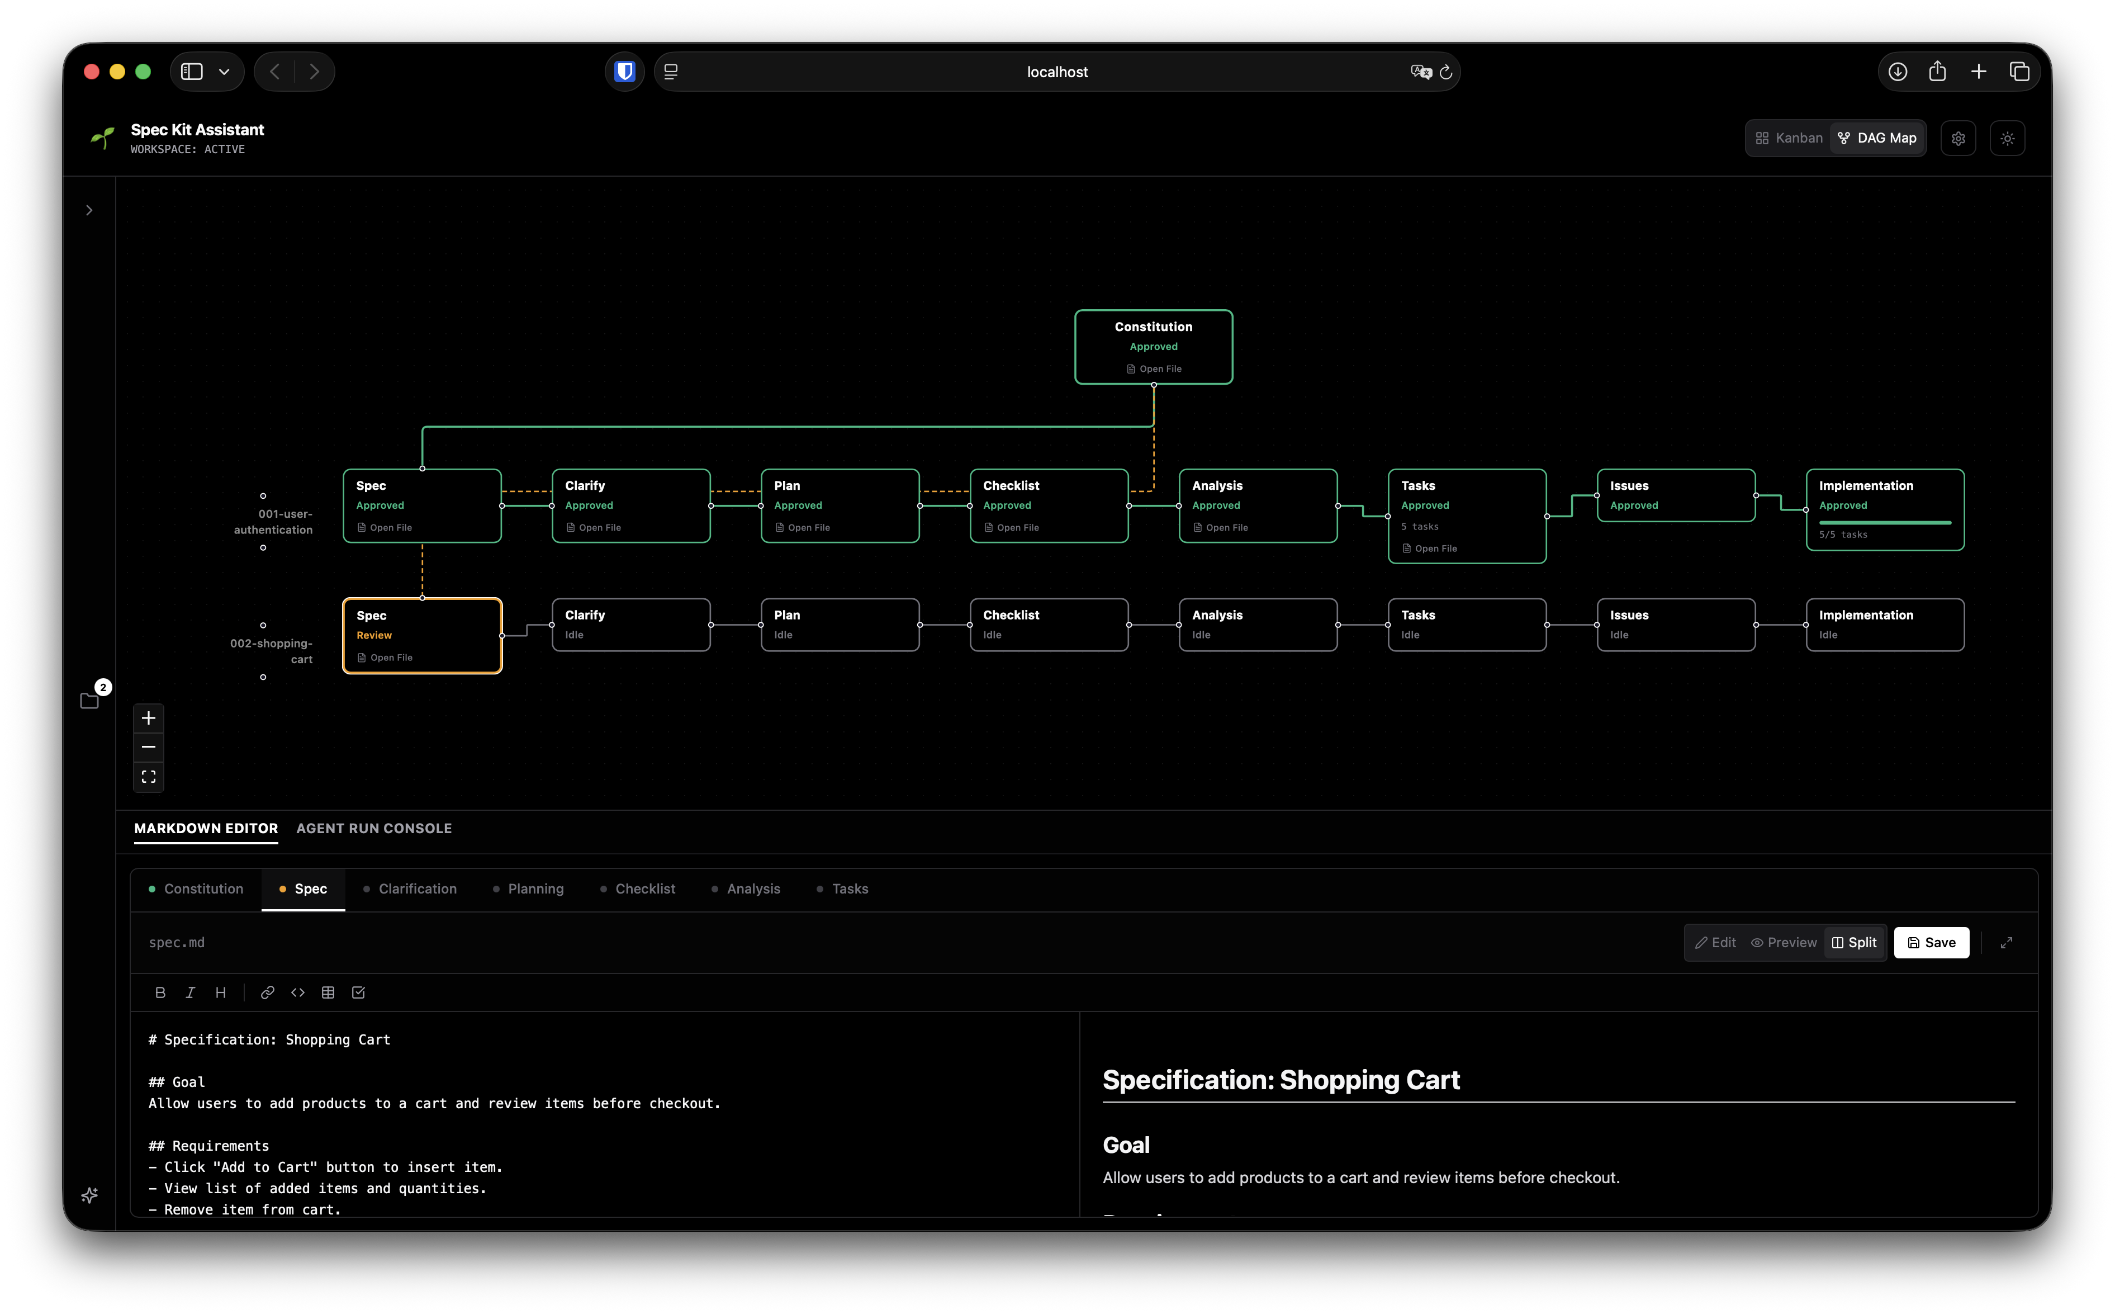Click the Spec Kit Assistant sprout logo
Viewport: 2115px width, 1314px height.
(x=103, y=138)
